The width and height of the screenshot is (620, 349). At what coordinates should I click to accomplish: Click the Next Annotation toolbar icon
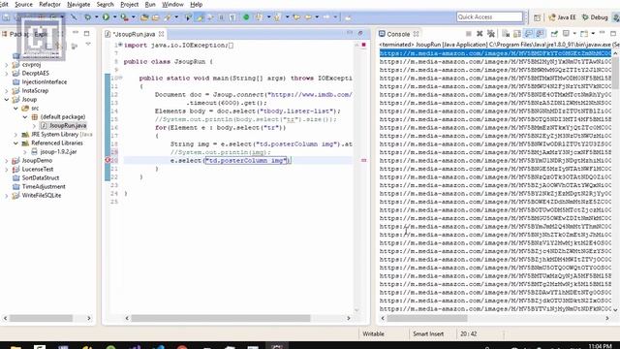[x=259, y=17]
